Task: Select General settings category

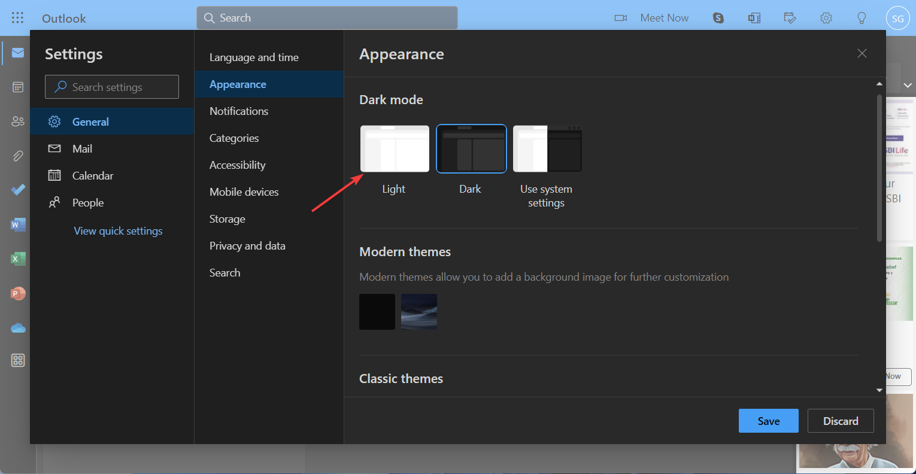Action: (x=112, y=121)
